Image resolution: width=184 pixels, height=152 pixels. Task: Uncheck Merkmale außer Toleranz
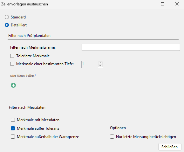(13, 128)
